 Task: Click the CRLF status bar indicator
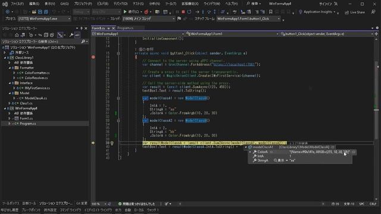point(373,204)
